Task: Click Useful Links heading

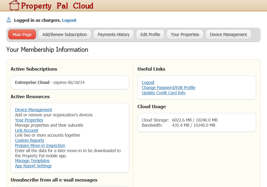Action: click(x=151, y=69)
